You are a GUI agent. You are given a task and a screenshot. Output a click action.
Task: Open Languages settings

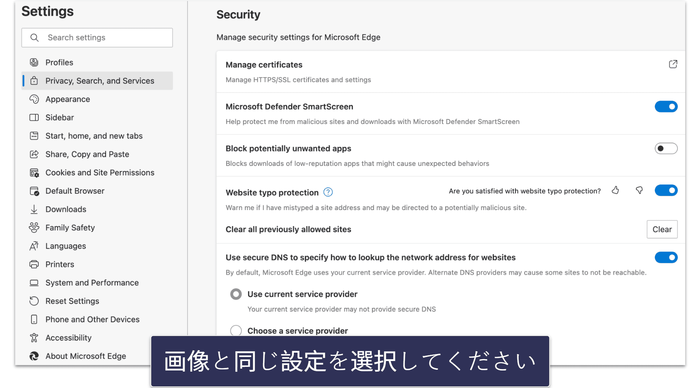pyautogui.click(x=97, y=246)
